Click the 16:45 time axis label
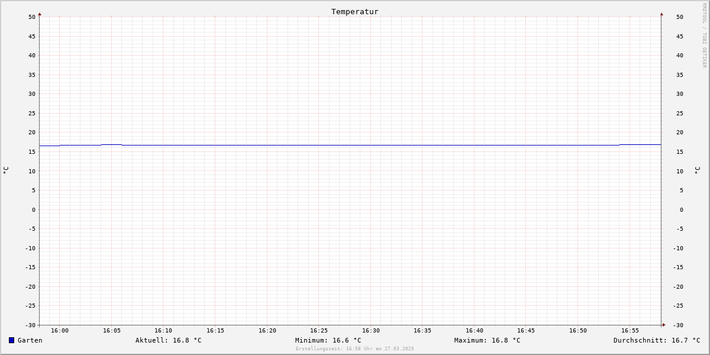Image resolution: width=710 pixels, height=355 pixels. click(x=526, y=331)
